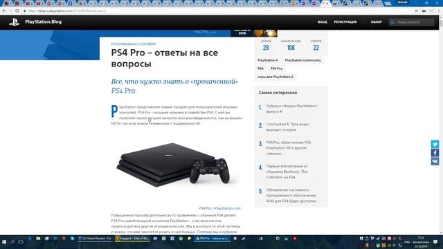Close the active browser tab
443x249 pixels.
[x=327, y=3]
